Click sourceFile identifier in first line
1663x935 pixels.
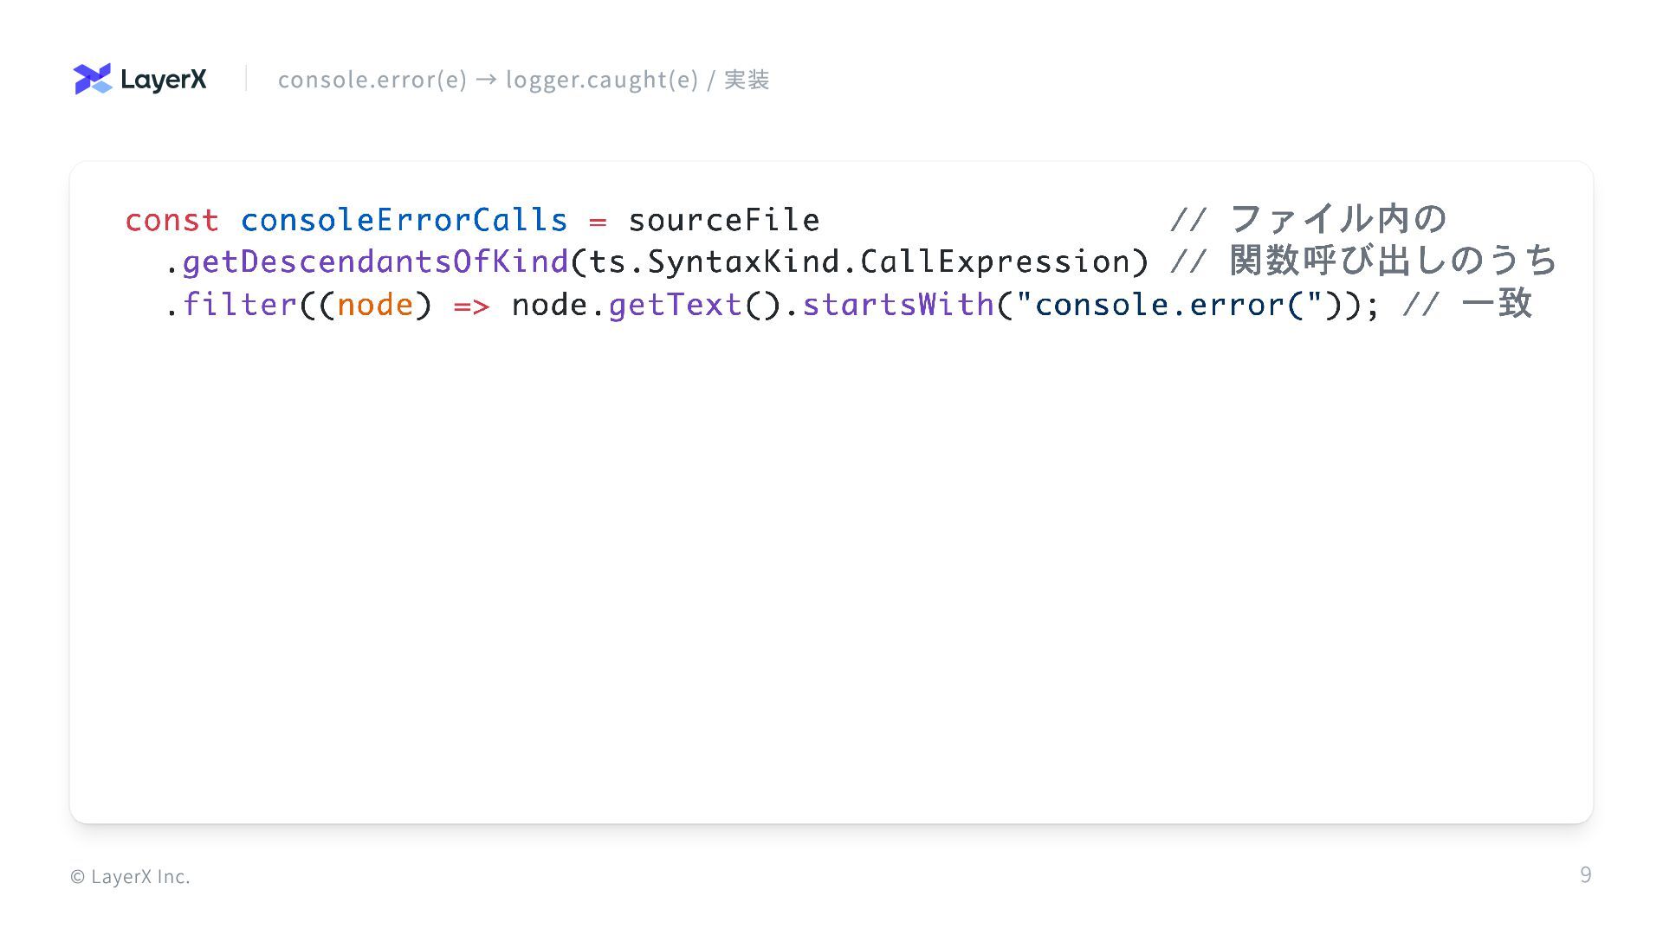724,220
